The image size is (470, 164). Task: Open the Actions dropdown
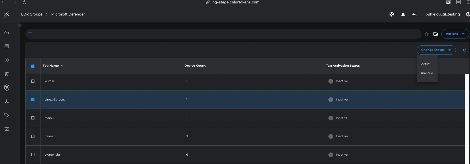455,34
